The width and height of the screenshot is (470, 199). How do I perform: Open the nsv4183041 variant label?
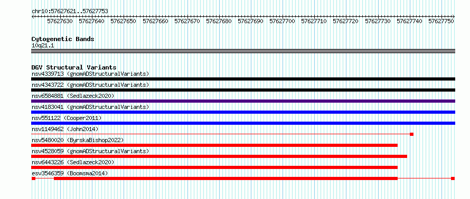90,107
